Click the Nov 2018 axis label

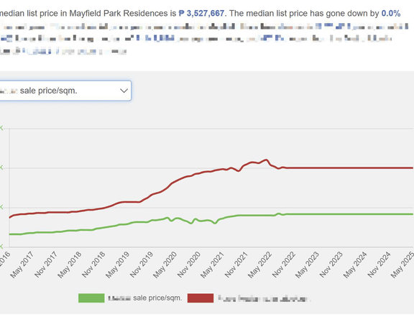click(93, 265)
